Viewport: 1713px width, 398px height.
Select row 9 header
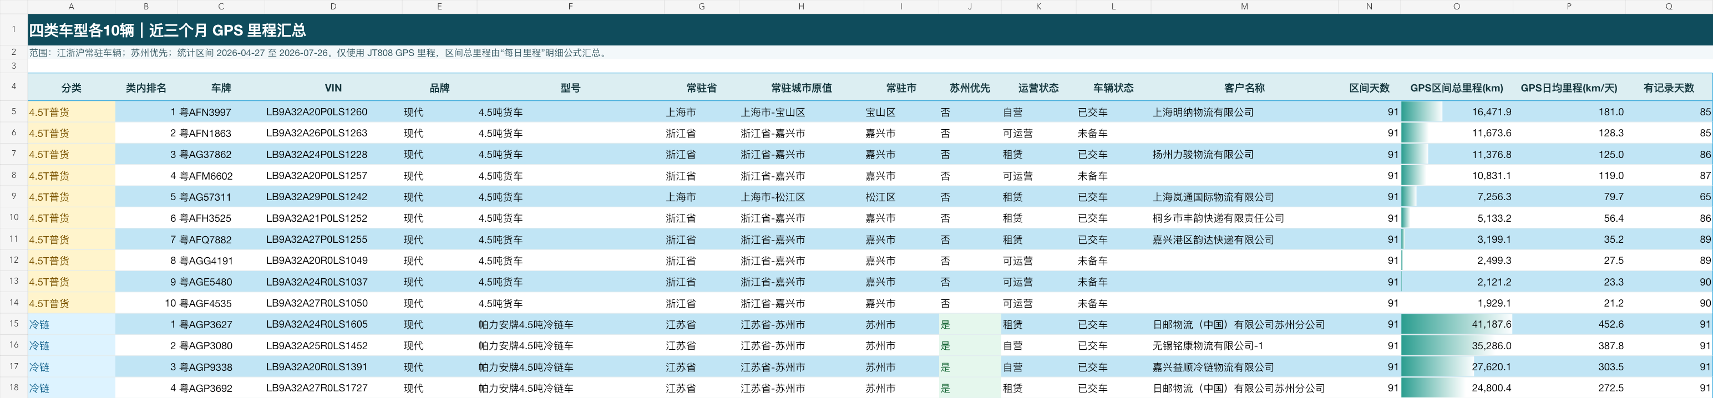tap(13, 197)
